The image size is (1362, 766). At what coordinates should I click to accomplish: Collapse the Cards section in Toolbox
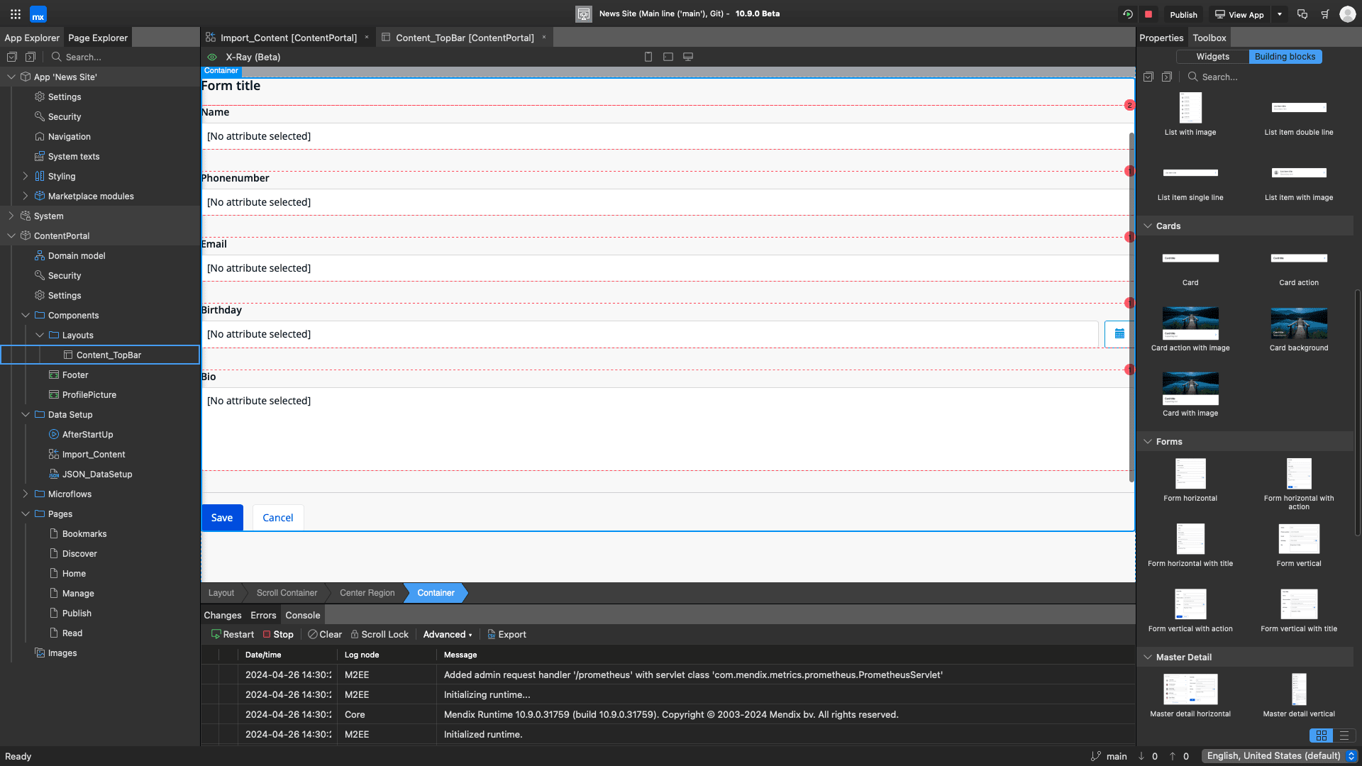tap(1147, 226)
